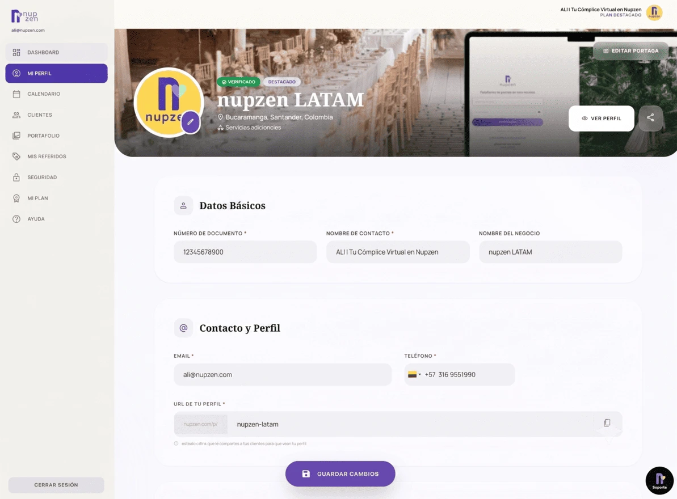The width and height of the screenshot is (677, 499).
Task: Click the Seguridad lock icon
Action: 16,177
